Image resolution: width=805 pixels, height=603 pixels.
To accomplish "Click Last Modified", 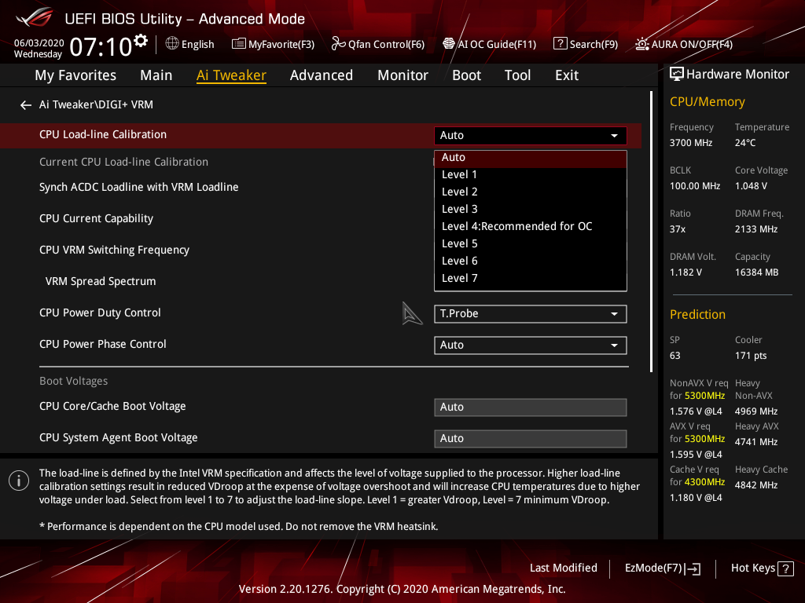I will click(563, 568).
